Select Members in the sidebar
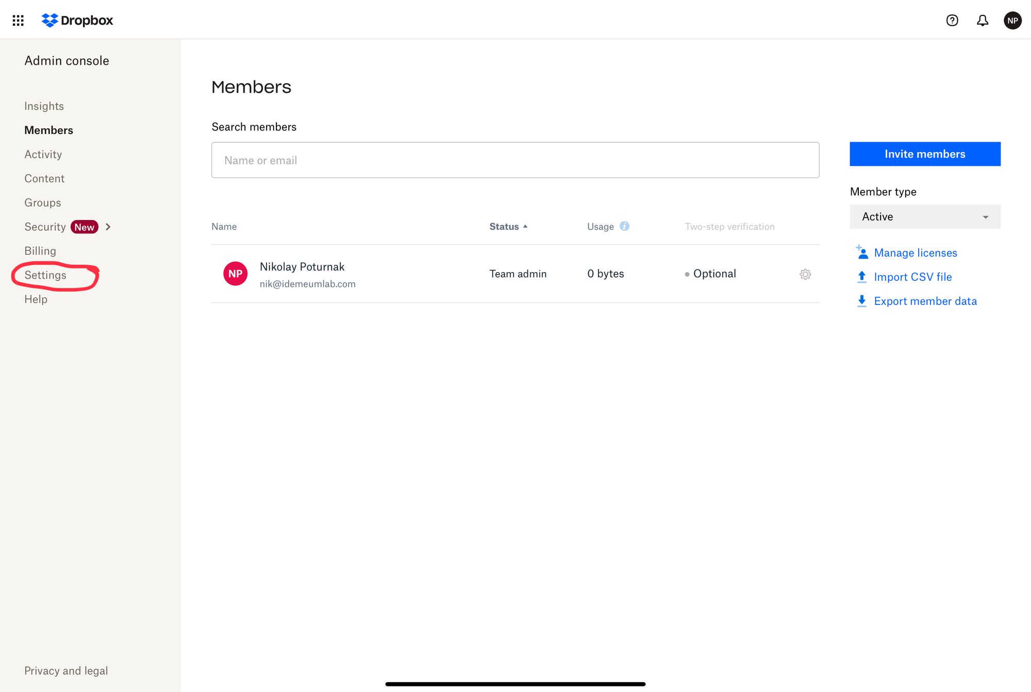 click(x=48, y=130)
